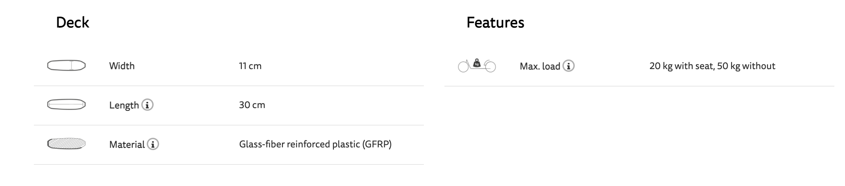Select the Length label text
This screenshot has width=845, height=186.
[x=124, y=105]
